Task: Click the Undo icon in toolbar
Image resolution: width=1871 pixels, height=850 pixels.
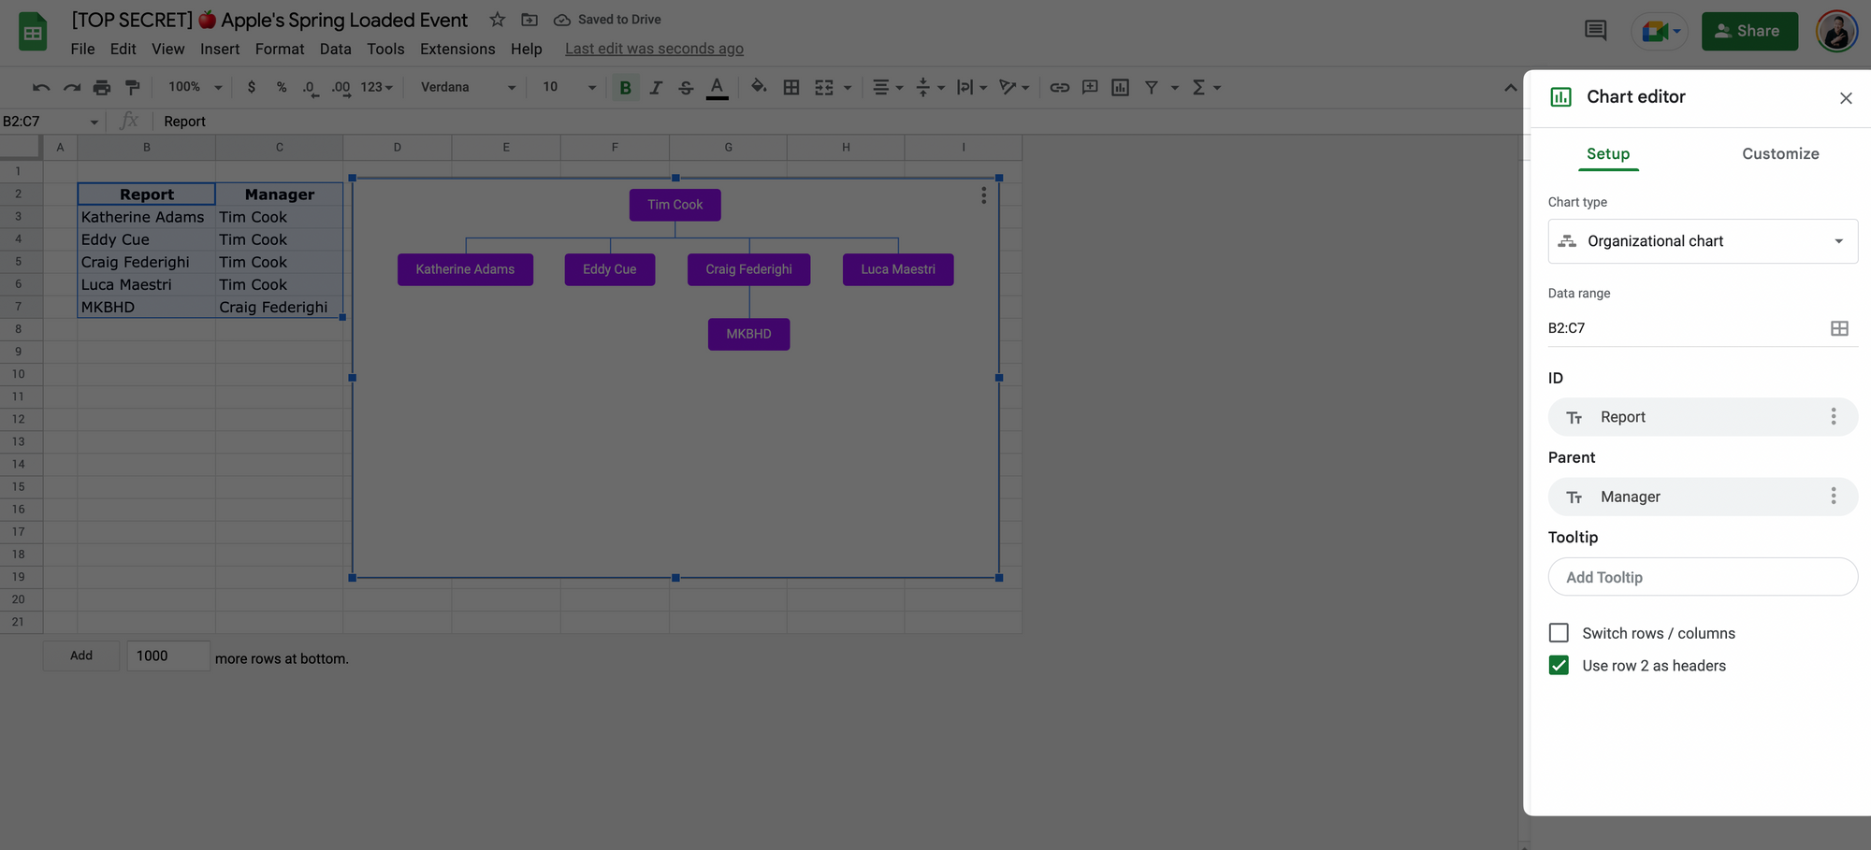Action: 41,87
